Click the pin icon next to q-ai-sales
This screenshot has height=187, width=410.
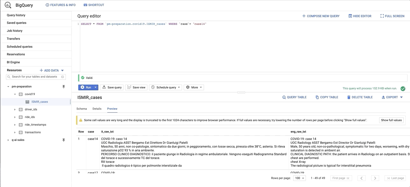[x=63, y=140]
